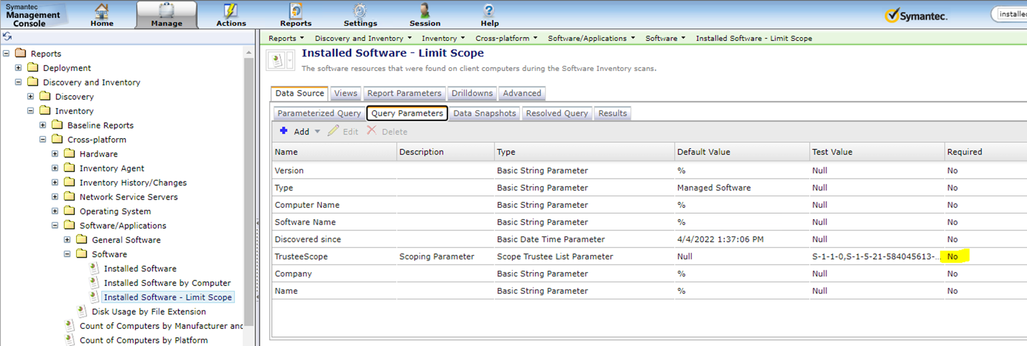Open the Actions lightning bolt icon
Screen dimensions: 1027x346
tap(231, 11)
